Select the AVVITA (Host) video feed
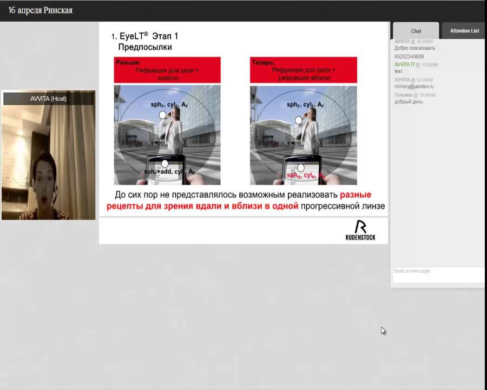 pos(49,155)
